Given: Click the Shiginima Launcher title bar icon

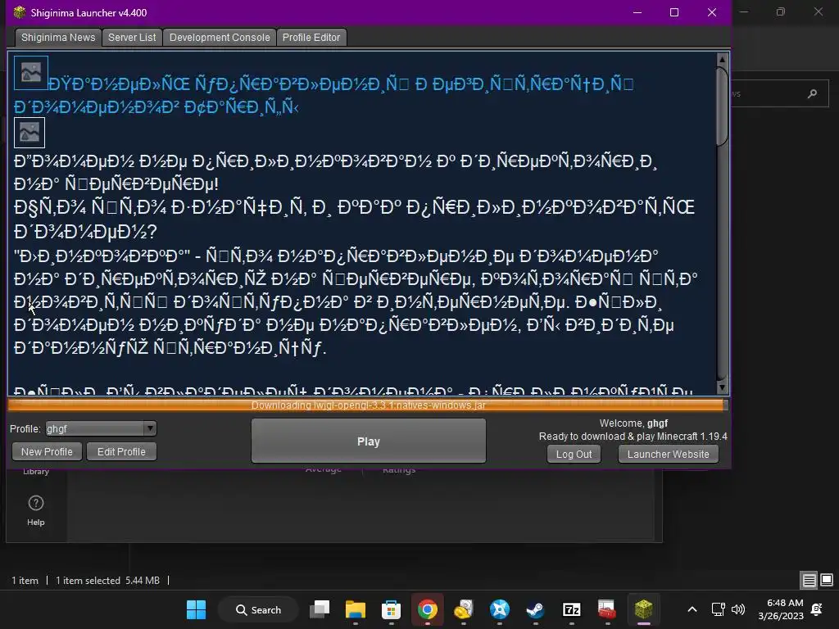Looking at the screenshot, I should pos(20,12).
